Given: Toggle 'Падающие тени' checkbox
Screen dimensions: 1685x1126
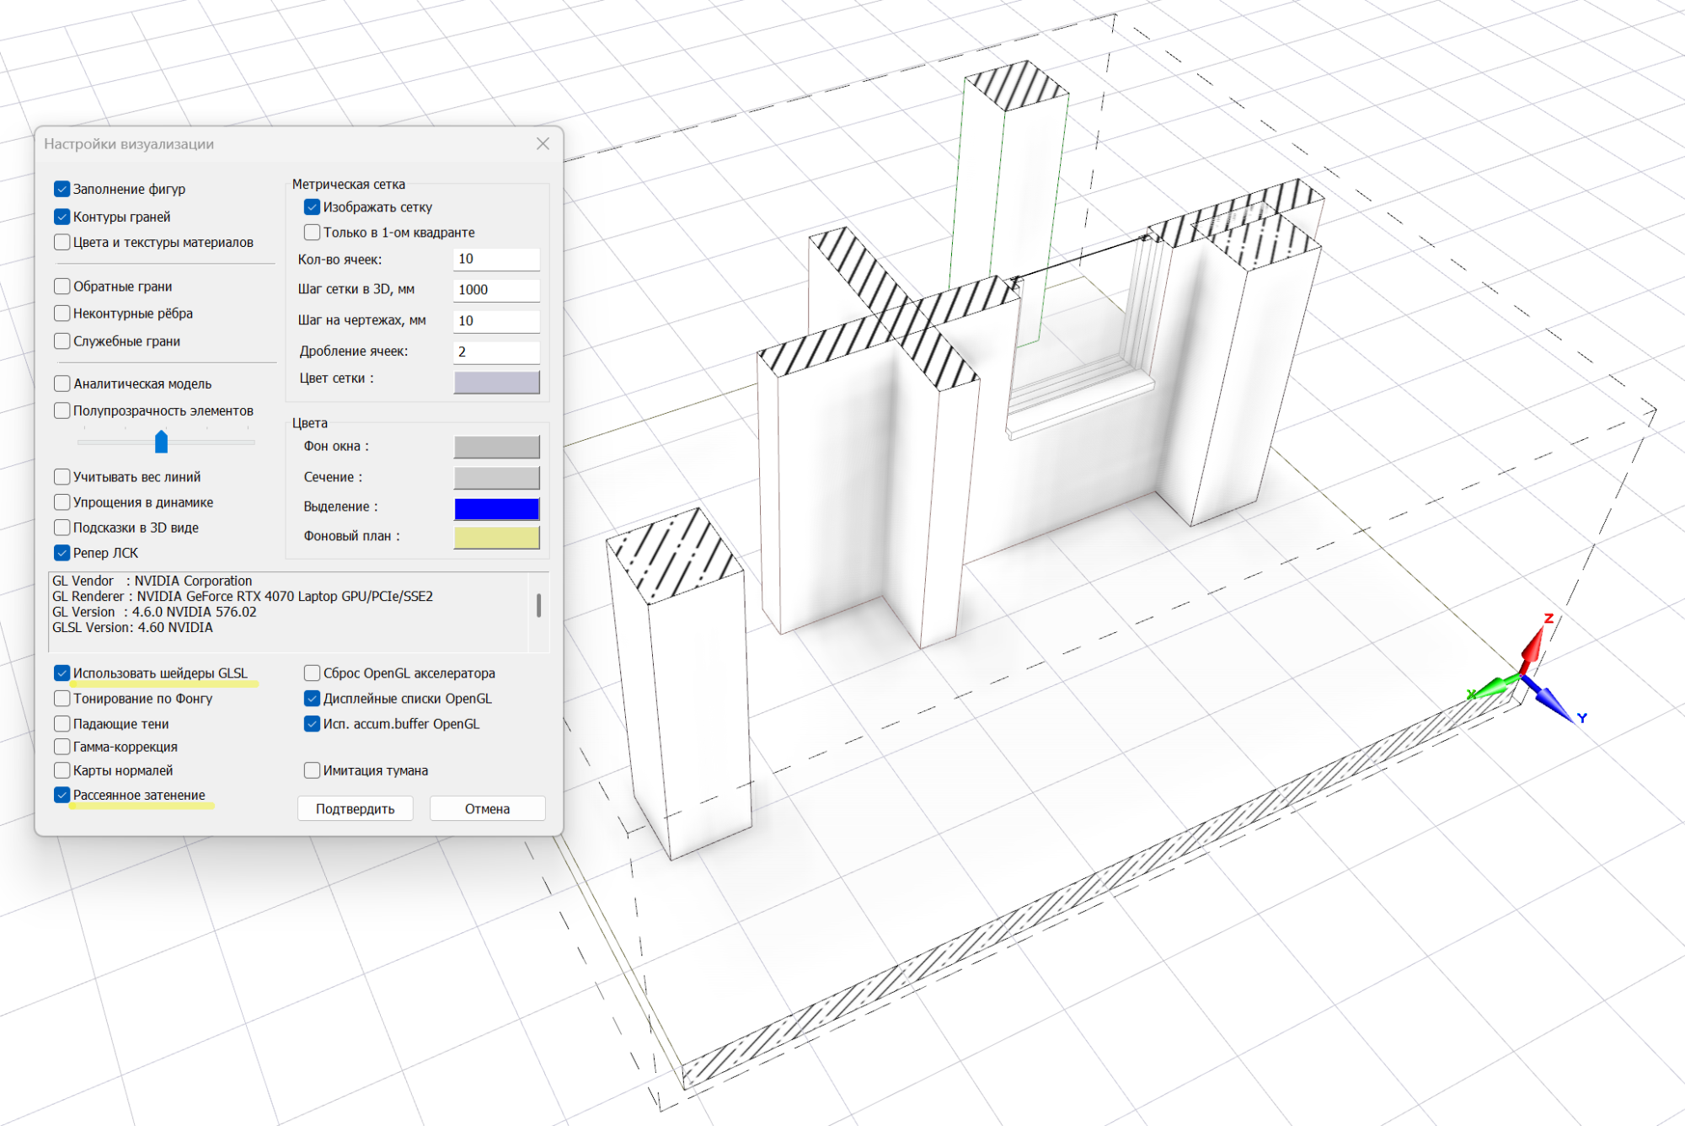Looking at the screenshot, I should [x=62, y=724].
